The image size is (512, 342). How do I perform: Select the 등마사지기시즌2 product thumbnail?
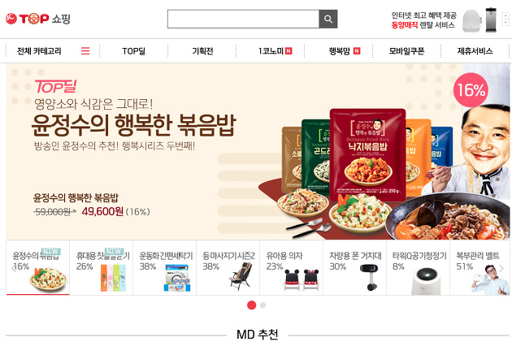point(228,267)
